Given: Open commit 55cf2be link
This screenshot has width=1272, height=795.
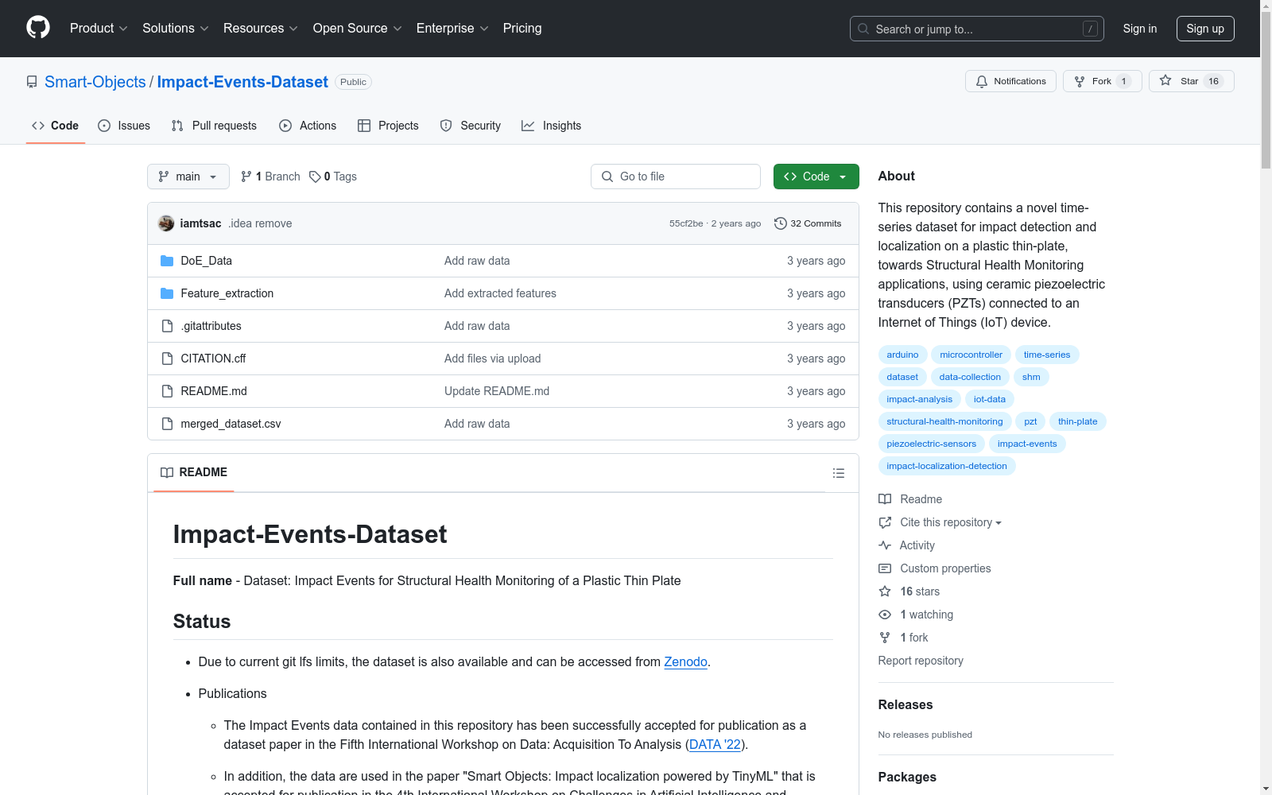Looking at the screenshot, I should click(686, 223).
